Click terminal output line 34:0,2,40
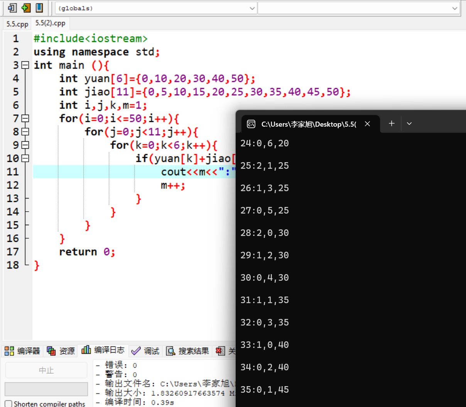 [x=265, y=367]
